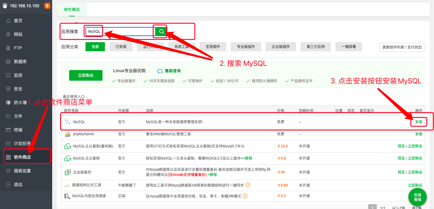Click the database icon in sidebar
Screen dimensions: 434x209
pyautogui.click(x=8, y=62)
